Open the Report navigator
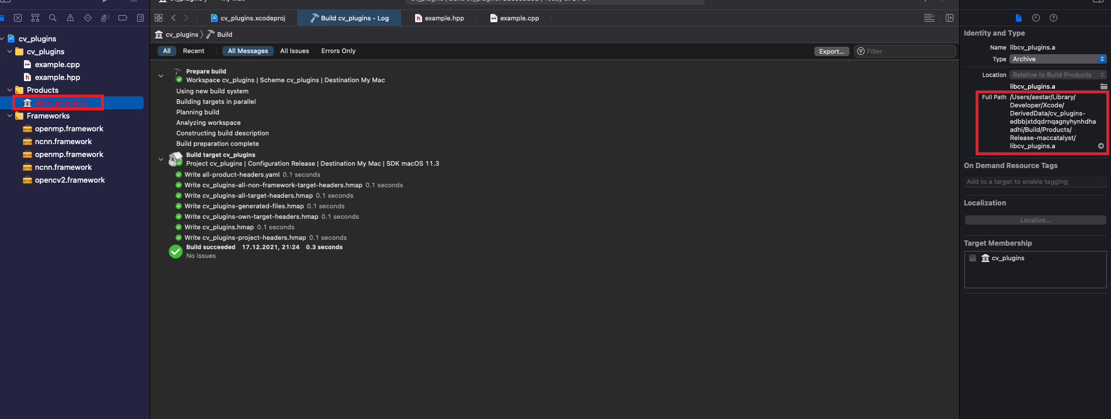Image resolution: width=1111 pixels, height=419 pixels. coord(140,18)
